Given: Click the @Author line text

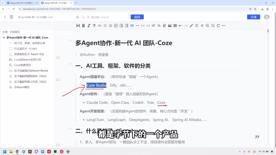Looking at the screenshot, I should click(94, 55).
